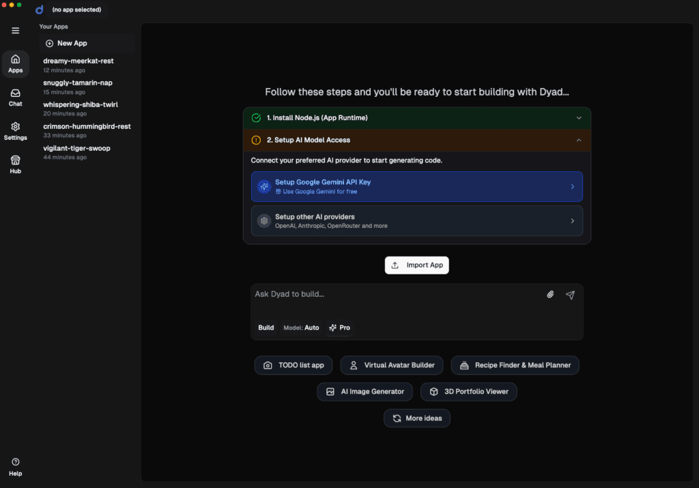Open the Hub section in sidebar
Screen dimensions: 699x488
pyautogui.click(x=15, y=165)
